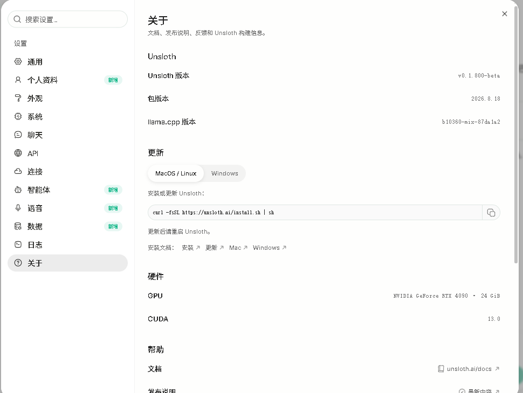Click the API globe icon

coord(18,153)
